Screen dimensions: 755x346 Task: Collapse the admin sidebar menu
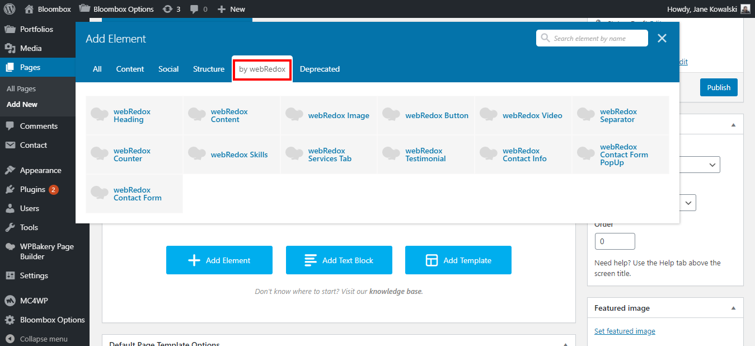tap(44, 339)
